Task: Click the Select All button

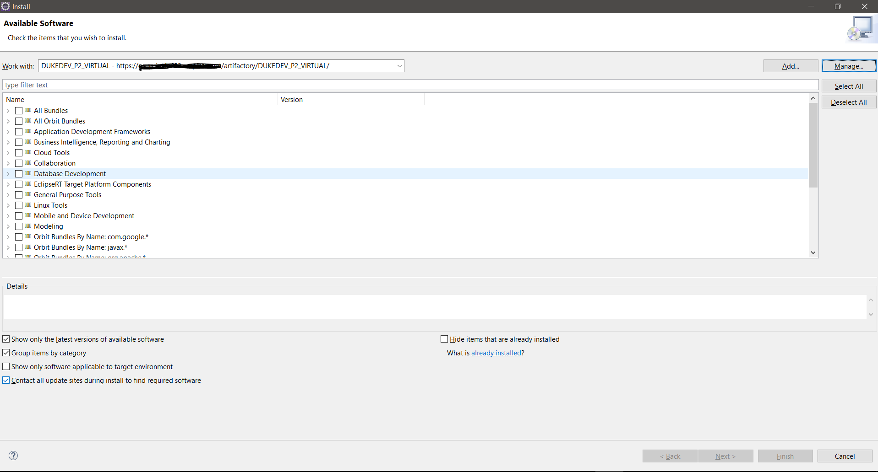Action: click(849, 86)
